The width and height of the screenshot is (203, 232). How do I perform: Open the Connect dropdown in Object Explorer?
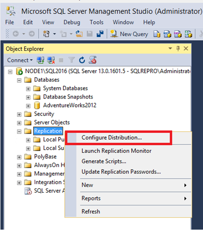(20, 60)
